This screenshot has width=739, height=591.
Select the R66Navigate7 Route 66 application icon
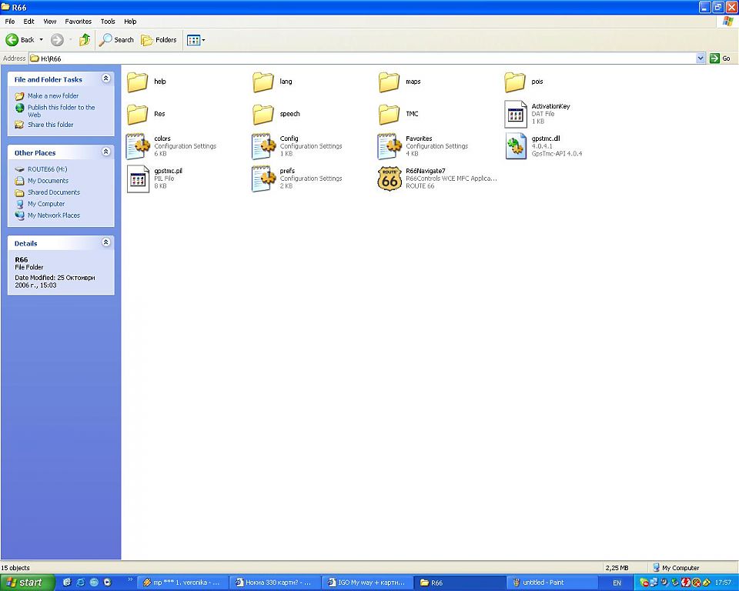click(x=390, y=179)
